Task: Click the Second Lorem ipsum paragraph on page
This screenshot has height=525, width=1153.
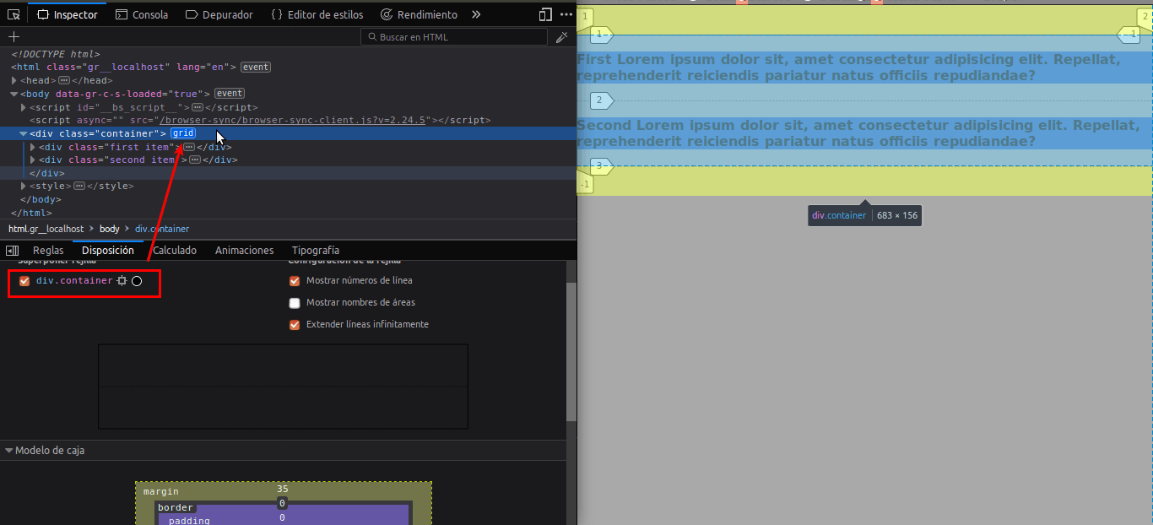Action: (x=858, y=133)
